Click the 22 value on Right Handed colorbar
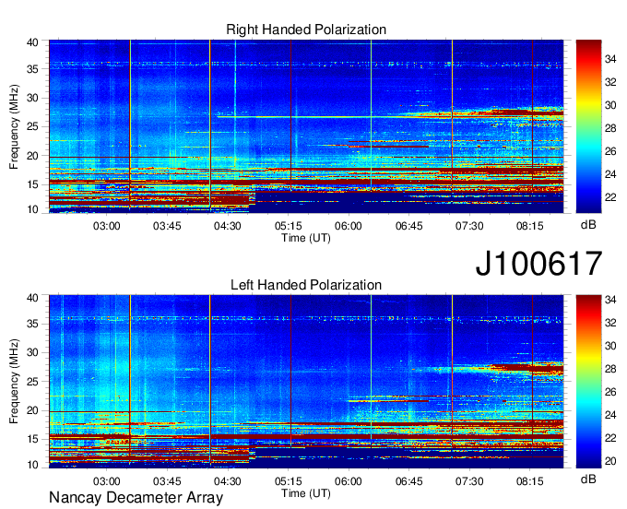This screenshot has width=627, height=509. [610, 197]
